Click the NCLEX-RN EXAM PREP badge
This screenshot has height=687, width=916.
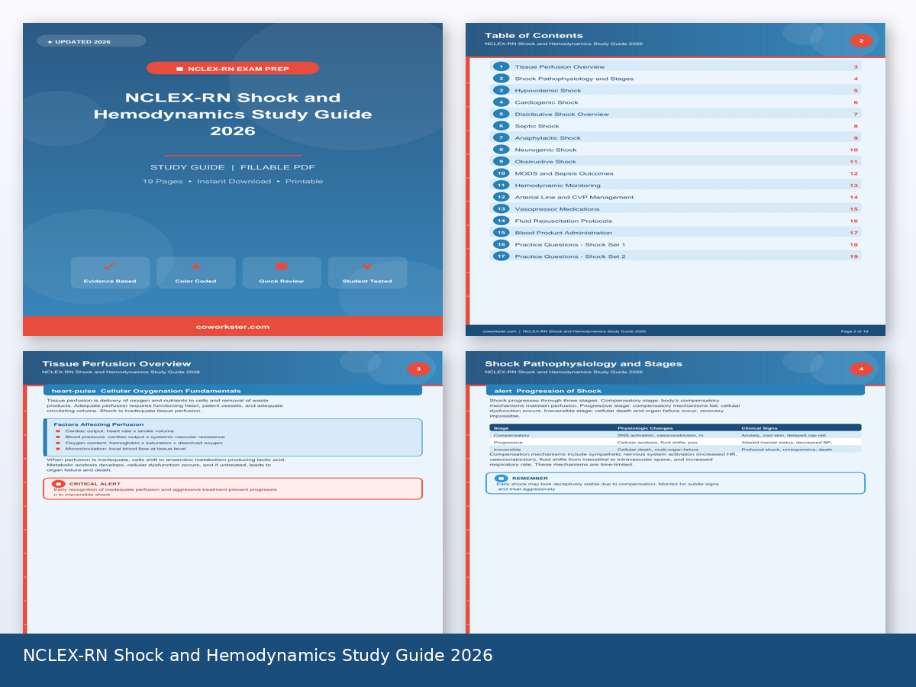233,68
